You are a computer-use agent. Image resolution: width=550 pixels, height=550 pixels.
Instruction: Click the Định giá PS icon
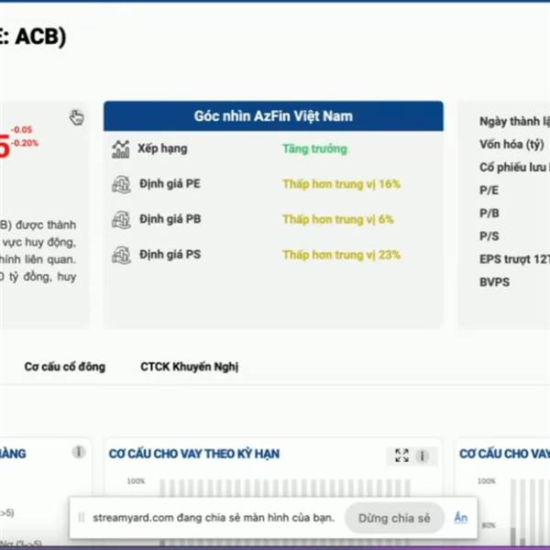121,255
